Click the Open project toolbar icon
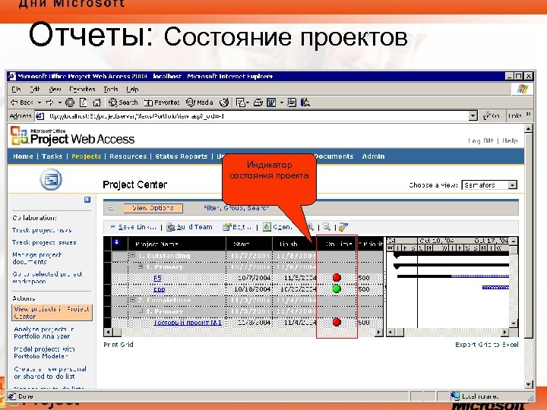547x410 pixels. (x=267, y=227)
